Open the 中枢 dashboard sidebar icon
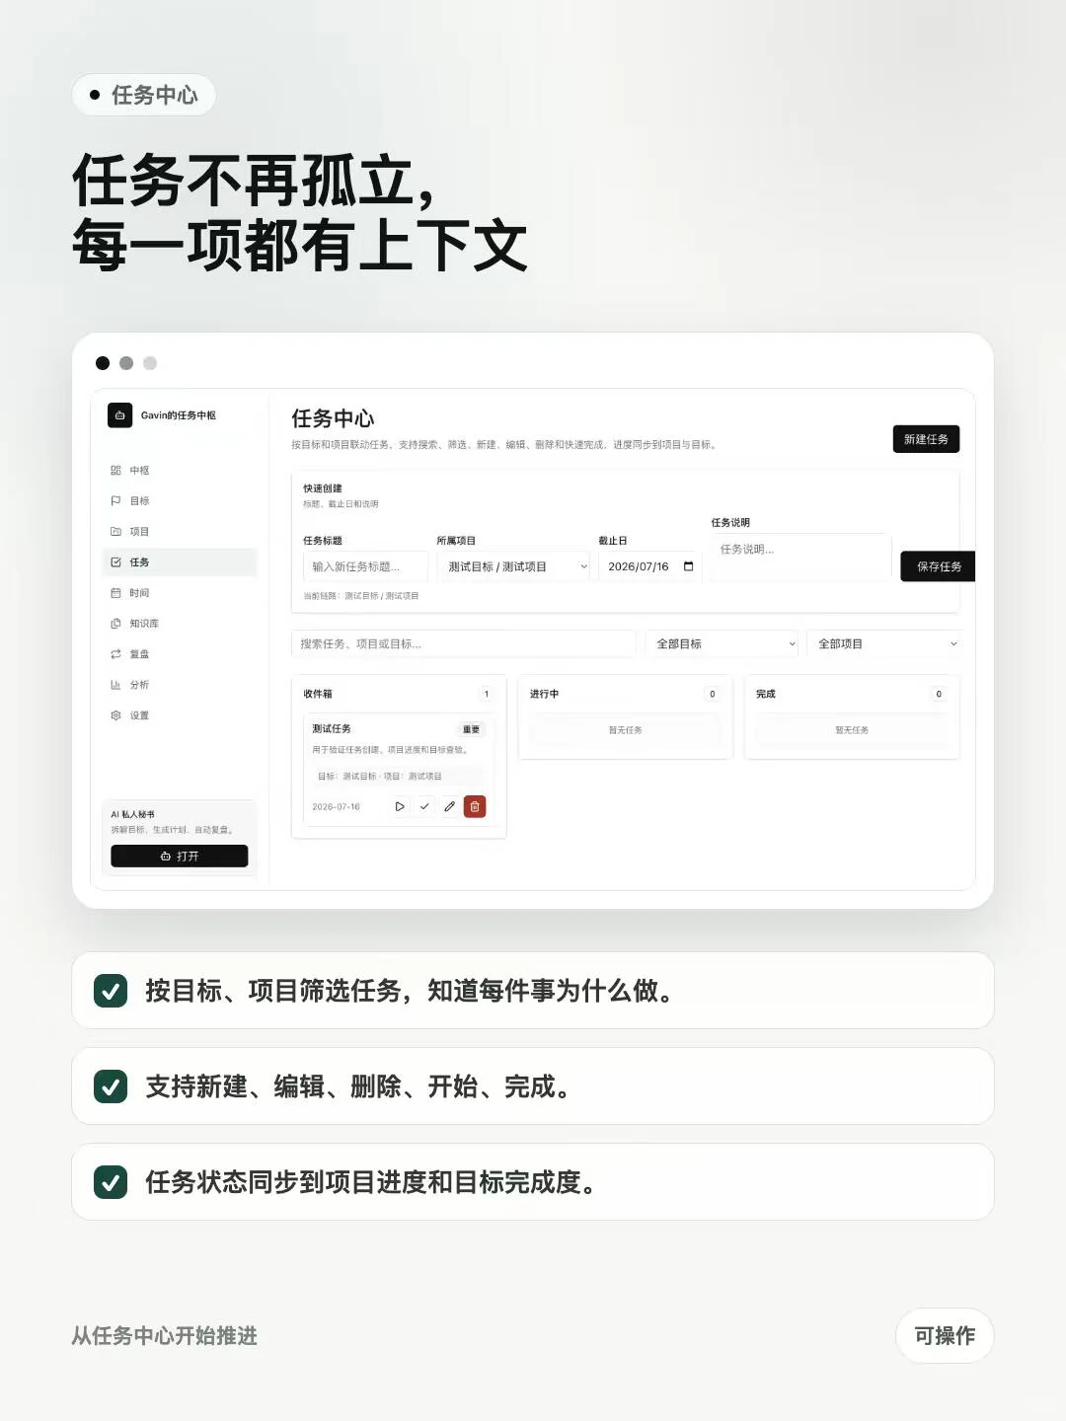This screenshot has width=1066, height=1421. point(115,471)
